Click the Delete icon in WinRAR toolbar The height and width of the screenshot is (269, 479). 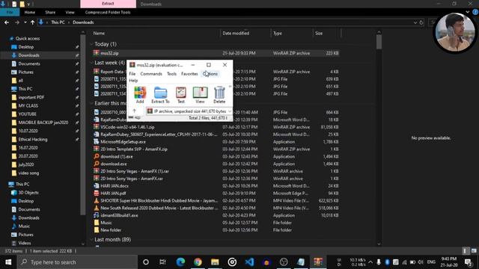(x=219, y=95)
